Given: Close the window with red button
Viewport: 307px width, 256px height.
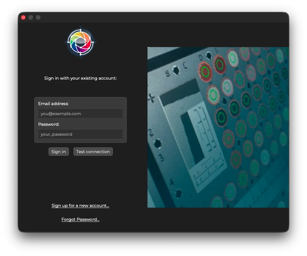Looking at the screenshot, I should [23, 17].
